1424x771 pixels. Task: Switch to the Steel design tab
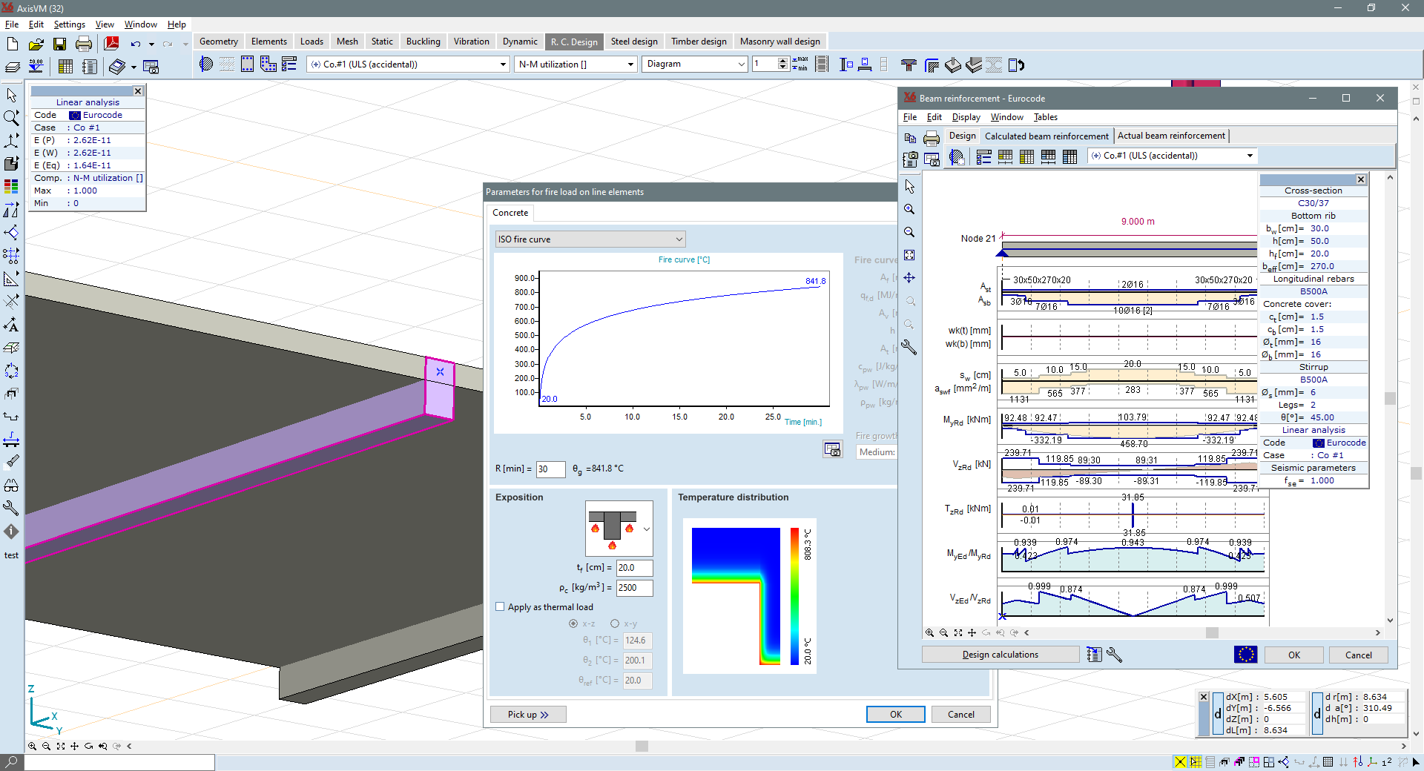pyautogui.click(x=634, y=42)
